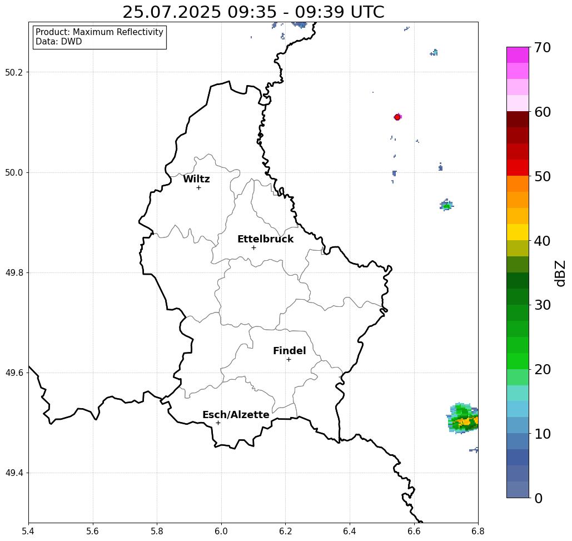Click the small green echo near 49.93 latitude
This screenshot has height=541, width=572.
click(x=446, y=205)
